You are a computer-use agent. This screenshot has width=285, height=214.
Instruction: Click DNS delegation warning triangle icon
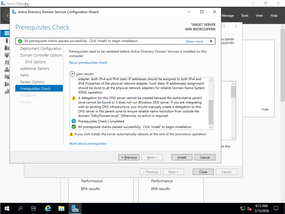pyautogui.click(x=73, y=98)
